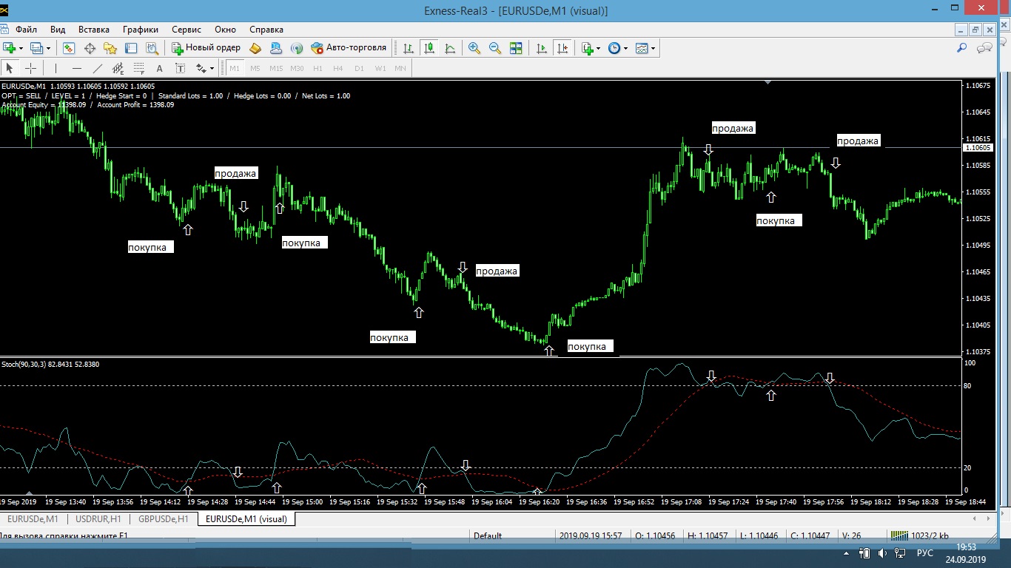The image size is (1011, 568).
Task: Click the Новый ордер button
Action: click(x=206, y=48)
